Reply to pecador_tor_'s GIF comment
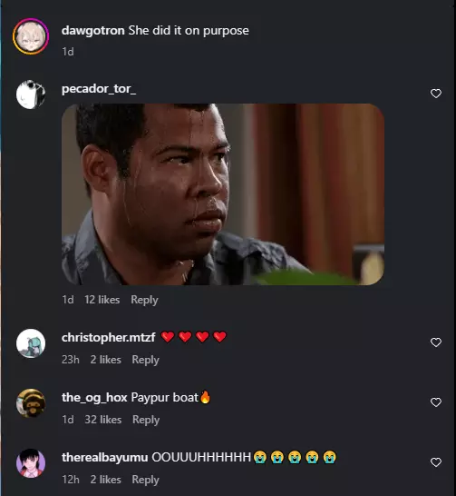Image resolution: width=456 pixels, height=496 pixels. pyautogui.click(x=144, y=300)
